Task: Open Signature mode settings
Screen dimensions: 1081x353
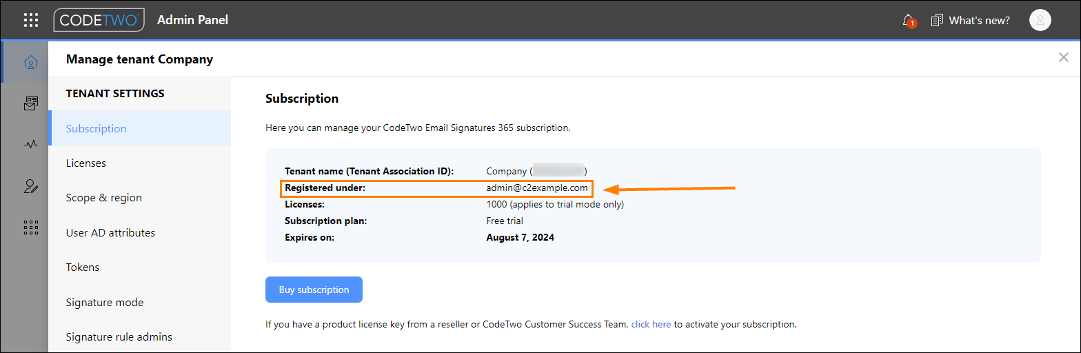Action: [x=139, y=303]
